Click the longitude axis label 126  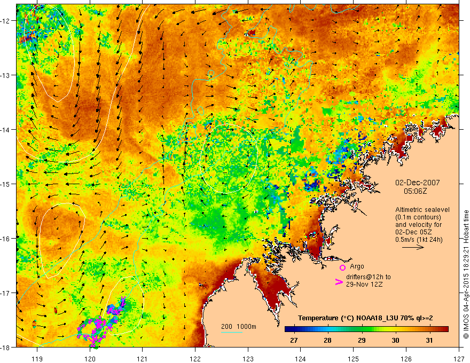tap(406, 359)
